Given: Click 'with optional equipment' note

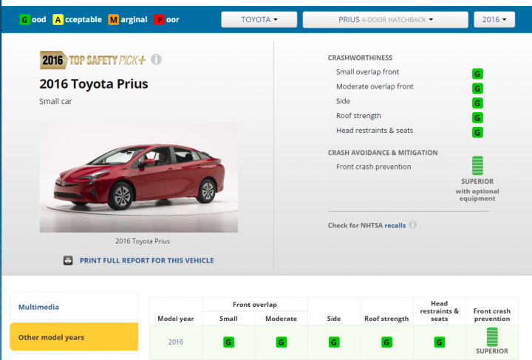Looking at the screenshot, I should (477, 195).
